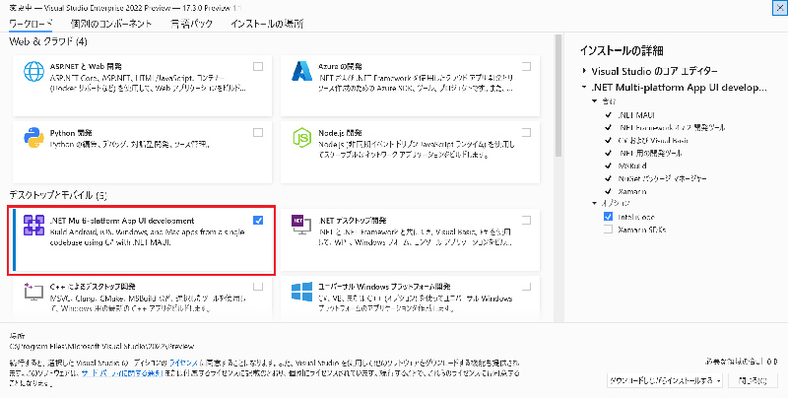Open the 個別のコンポーネント tab

tap(111, 24)
